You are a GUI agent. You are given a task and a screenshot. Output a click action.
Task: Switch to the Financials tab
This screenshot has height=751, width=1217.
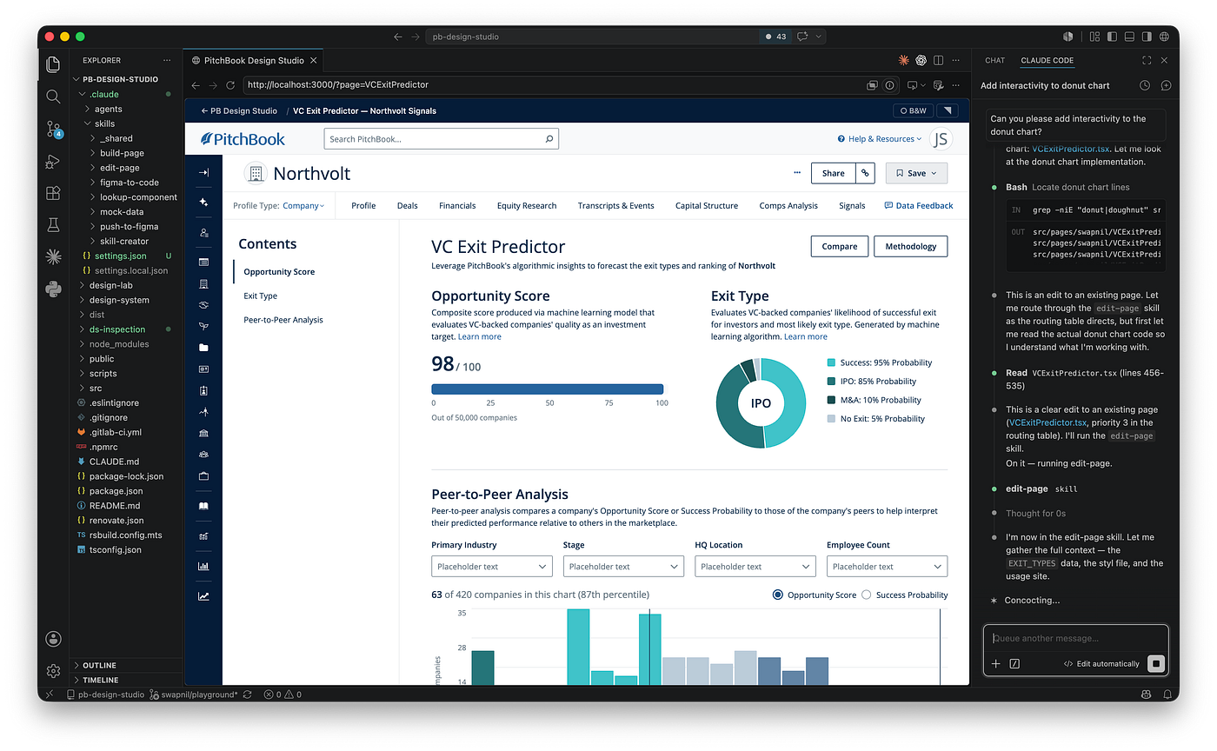(457, 206)
